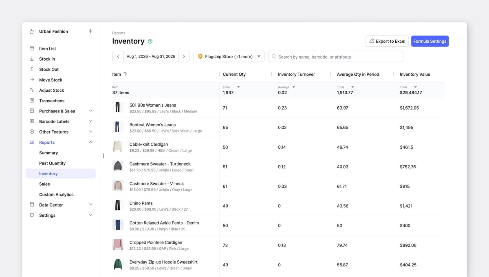Click the help icon beside Inventory title
The width and height of the screenshot is (489, 277).
click(150, 41)
